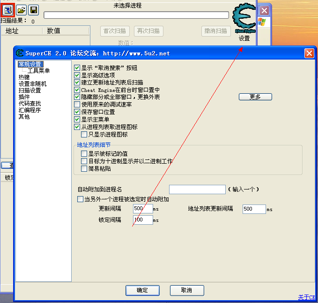The width and height of the screenshot is (318, 303).
Task: Click the 地址列表细节 group label
Action: 94,144
